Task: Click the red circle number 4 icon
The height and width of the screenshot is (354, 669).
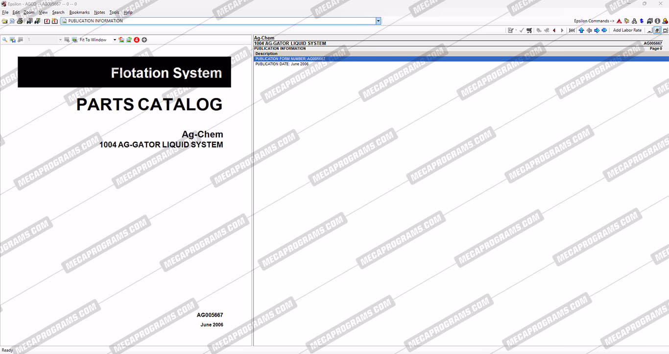Action: [x=137, y=40]
